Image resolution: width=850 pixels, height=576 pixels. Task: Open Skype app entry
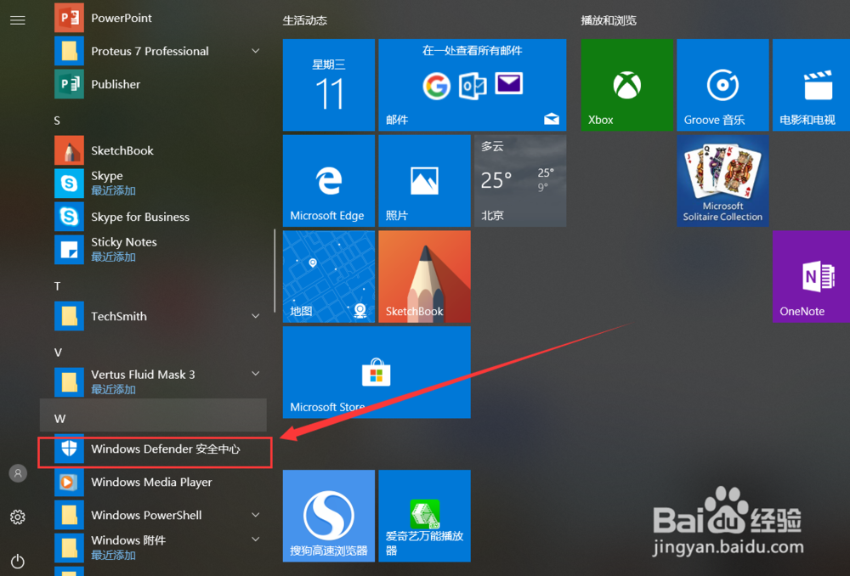tap(153, 184)
